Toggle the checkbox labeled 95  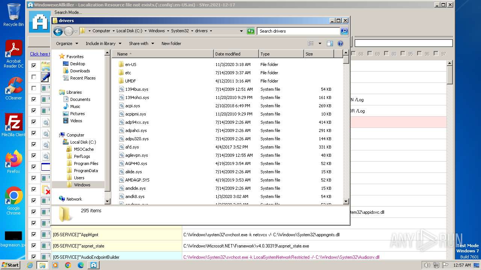(x=403, y=54)
